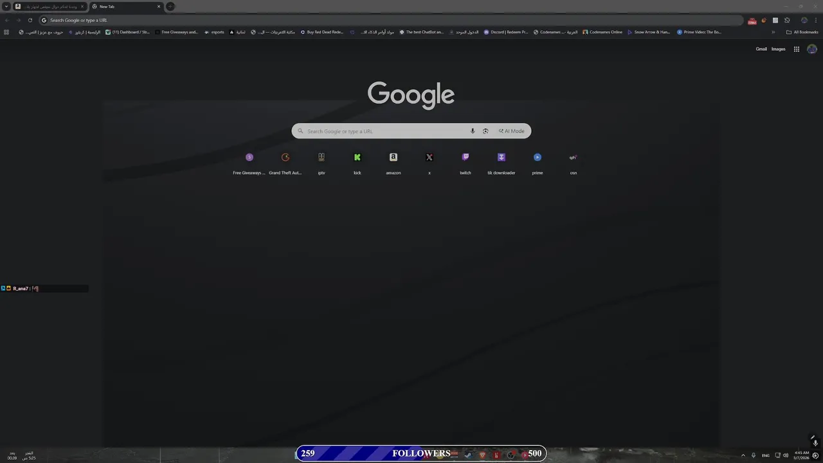The image size is (823, 463).
Task: Open the bookmarks bar apps grid
Action: pos(6,32)
